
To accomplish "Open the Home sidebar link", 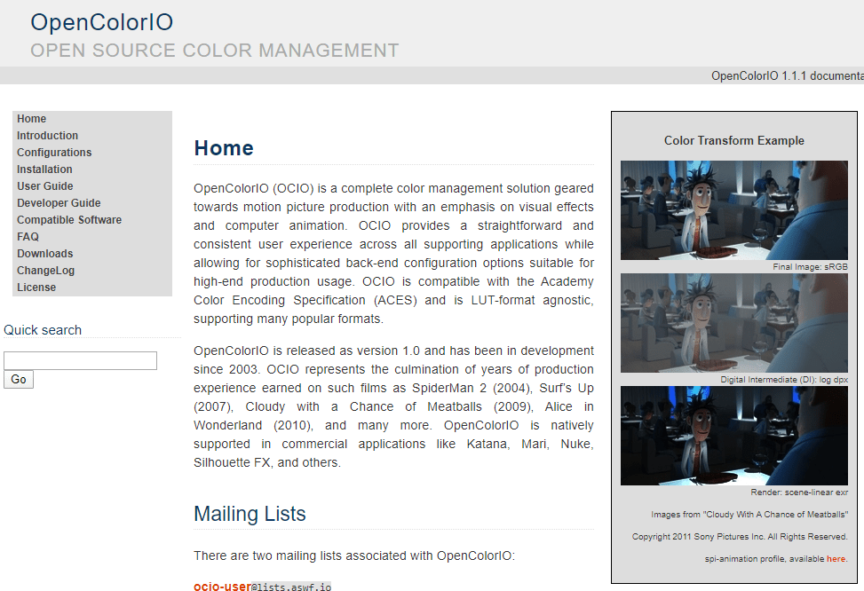I will [31, 119].
